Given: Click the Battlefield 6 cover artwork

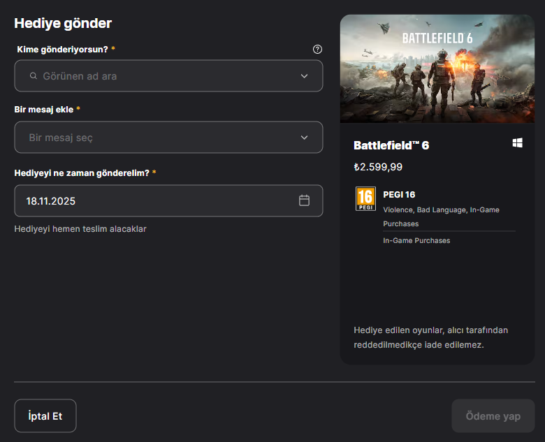Looking at the screenshot, I should (437, 69).
